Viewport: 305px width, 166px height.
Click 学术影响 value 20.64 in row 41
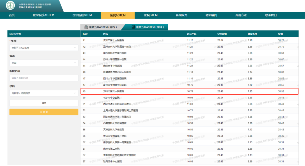220,40
